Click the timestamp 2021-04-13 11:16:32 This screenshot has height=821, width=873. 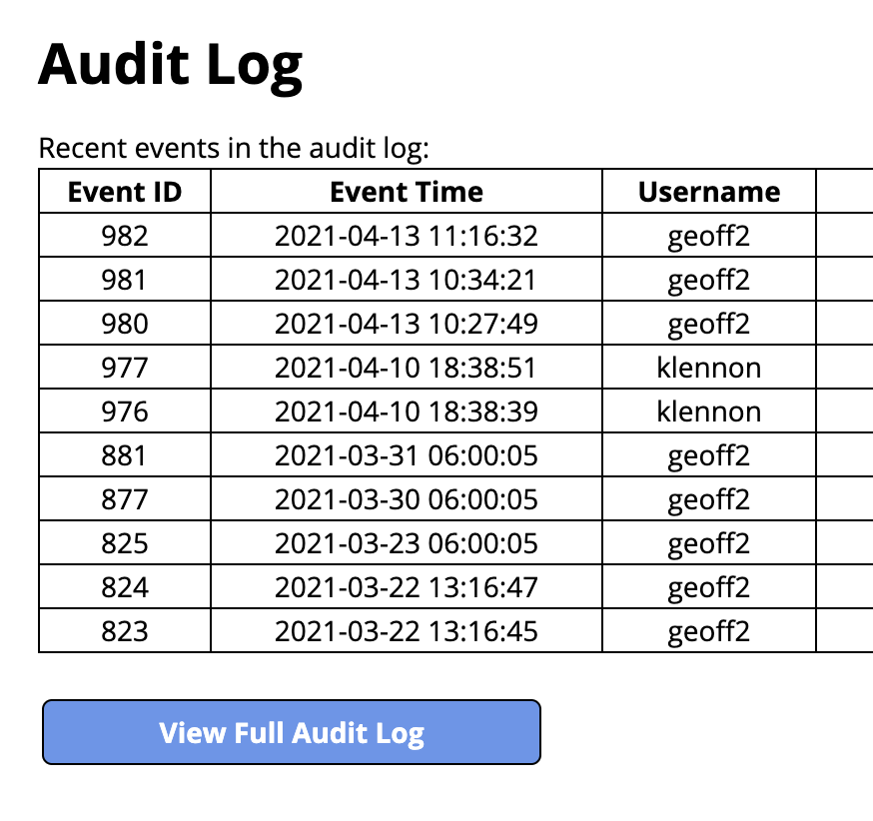[407, 236]
